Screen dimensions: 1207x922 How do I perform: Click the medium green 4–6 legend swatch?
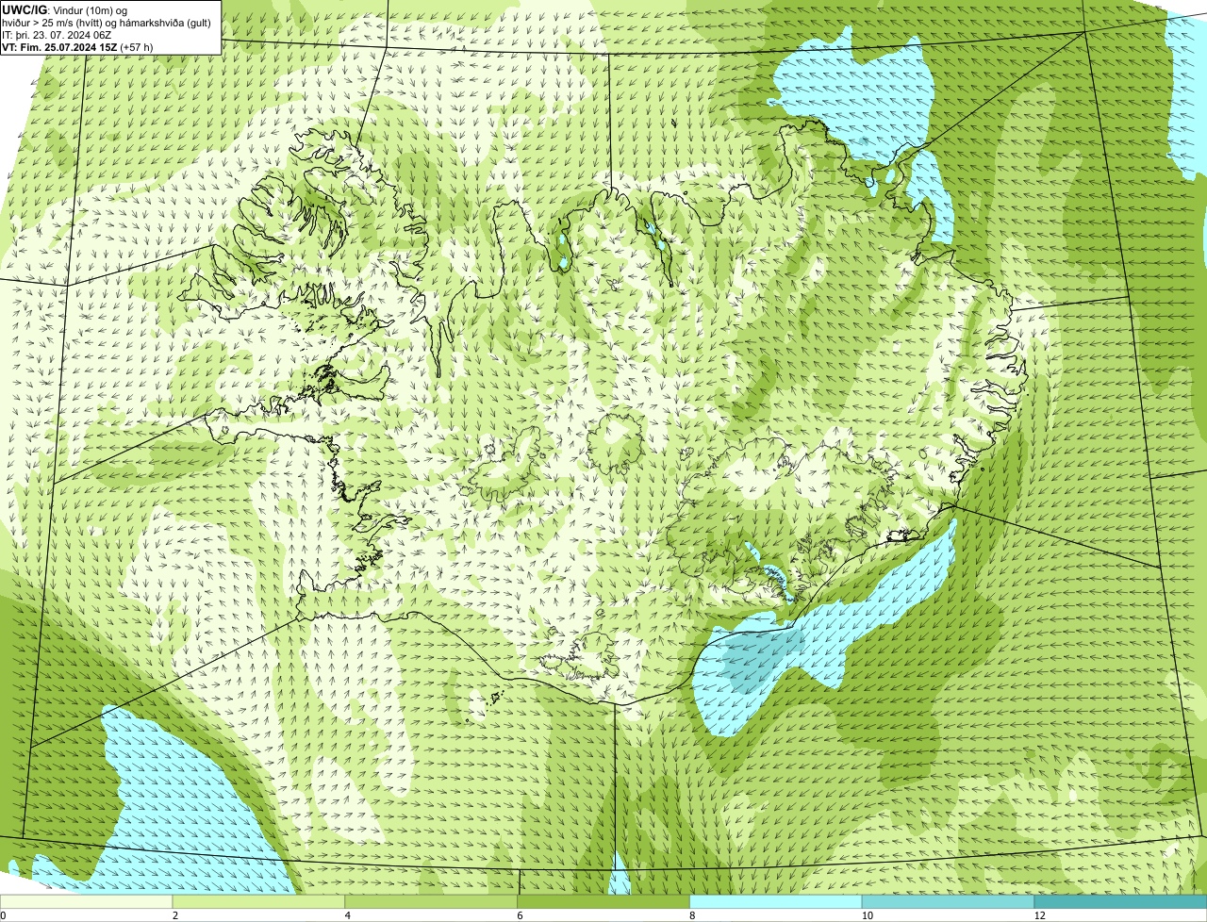tap(432, 902)
